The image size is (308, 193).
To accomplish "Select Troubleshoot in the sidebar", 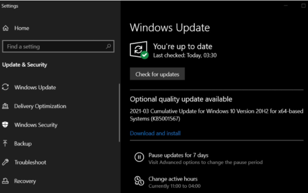I will 30,162.
